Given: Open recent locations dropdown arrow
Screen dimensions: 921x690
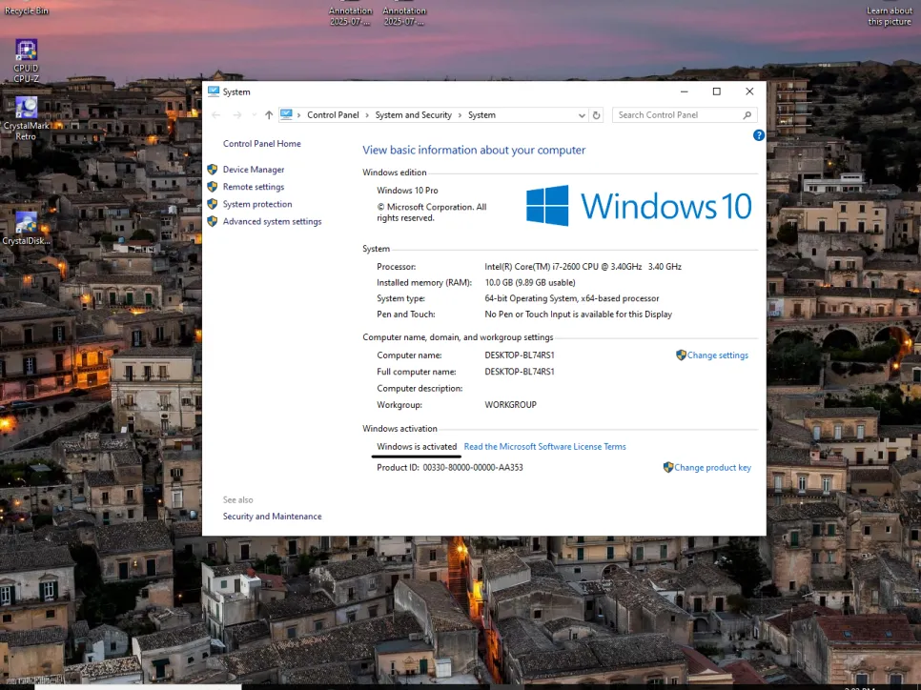Looking at the screenshot, I should [x=254, y=115].
